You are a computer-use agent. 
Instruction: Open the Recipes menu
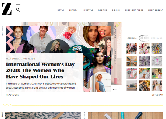tap(103, 10)
